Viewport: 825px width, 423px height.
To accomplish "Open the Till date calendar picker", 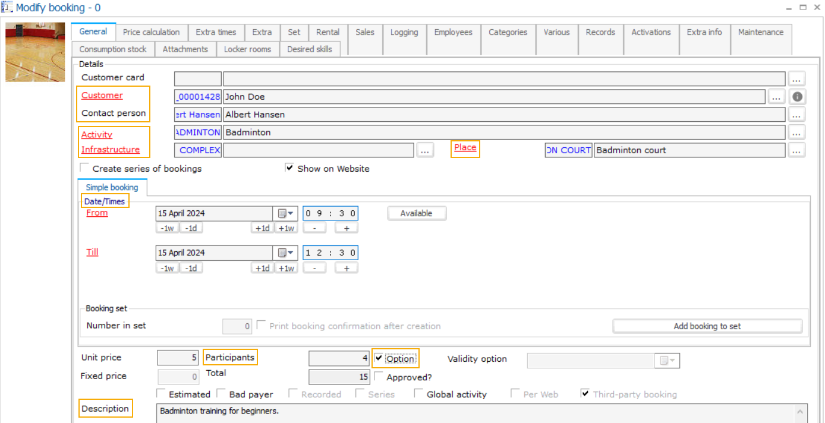I will tap(286, 253).
